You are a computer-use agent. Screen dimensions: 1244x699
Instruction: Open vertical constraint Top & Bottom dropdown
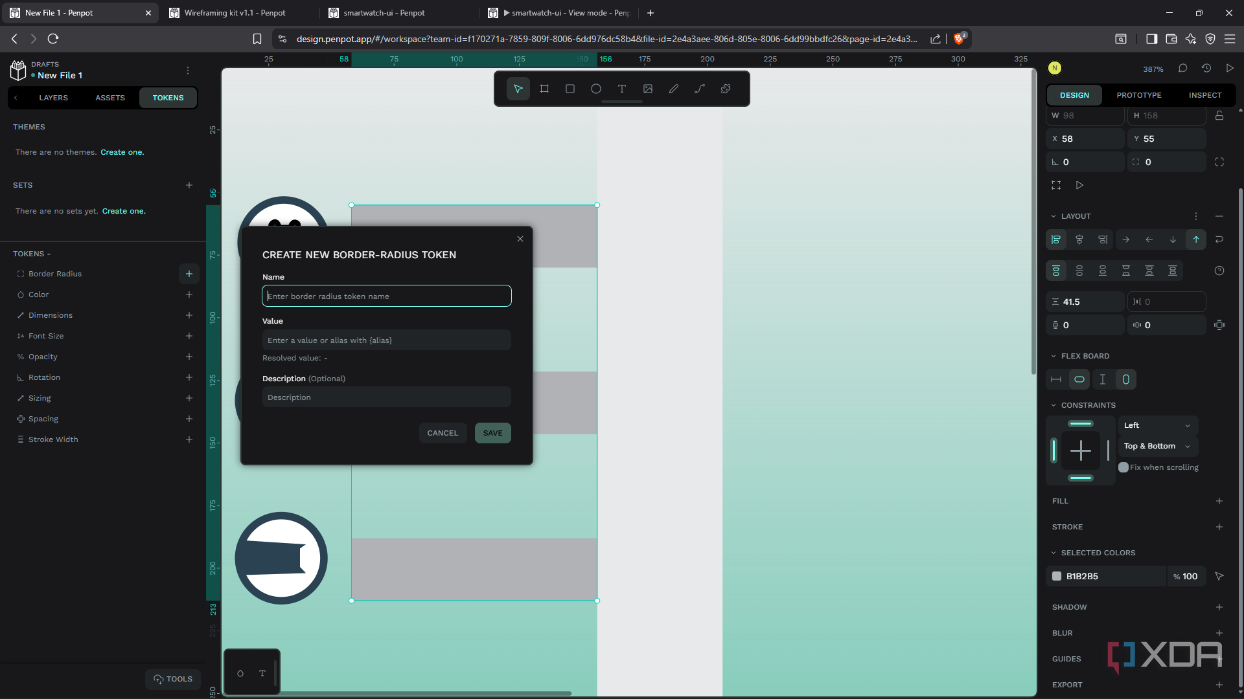point(1158,446)
